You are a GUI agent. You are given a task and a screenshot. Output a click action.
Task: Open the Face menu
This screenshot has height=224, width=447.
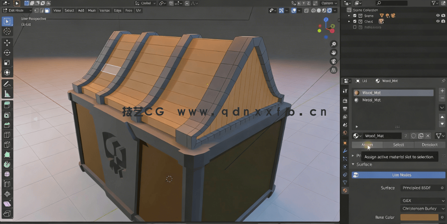129,11
